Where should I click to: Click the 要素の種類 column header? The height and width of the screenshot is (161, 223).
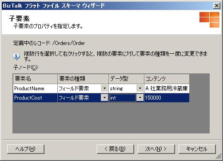[x=83, y=79]
